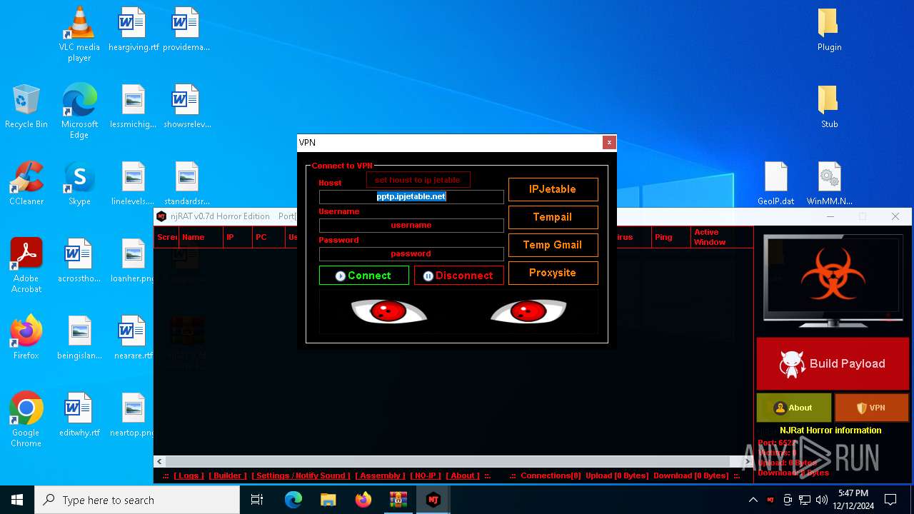Open GeoIP.dat file icon
The height and width of the screenshot is (514, 914).
click(776, 183)
